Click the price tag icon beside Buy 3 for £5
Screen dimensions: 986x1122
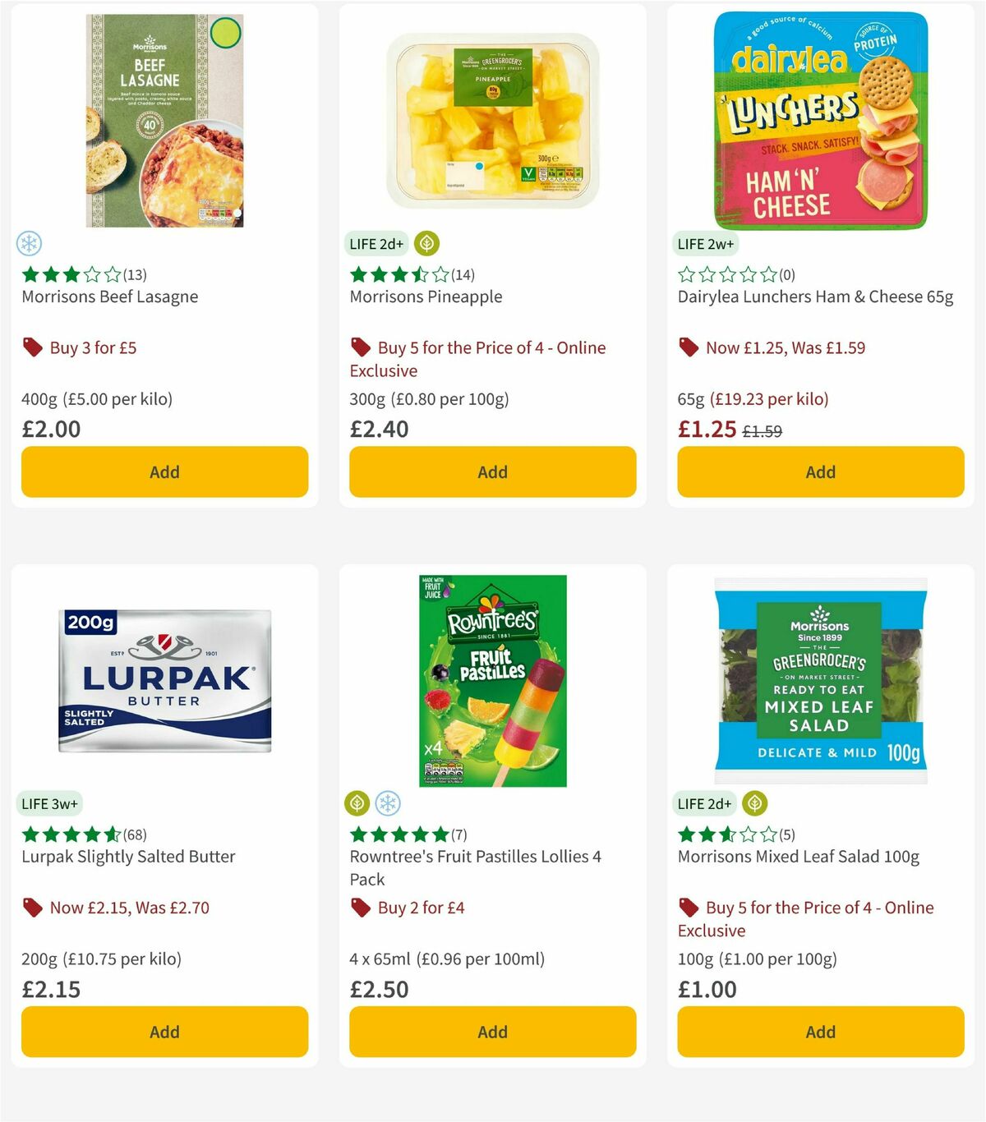[32, 347]
